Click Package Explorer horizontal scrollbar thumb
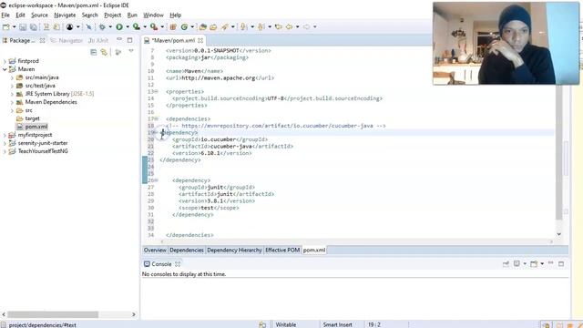 coord(53,314)
